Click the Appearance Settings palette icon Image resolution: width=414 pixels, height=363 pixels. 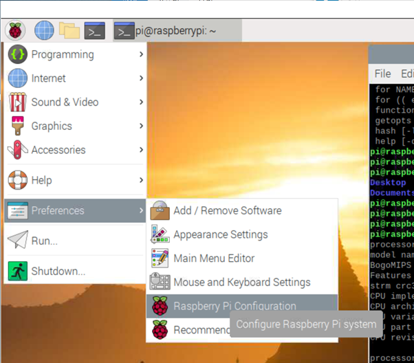click(160, 234)
